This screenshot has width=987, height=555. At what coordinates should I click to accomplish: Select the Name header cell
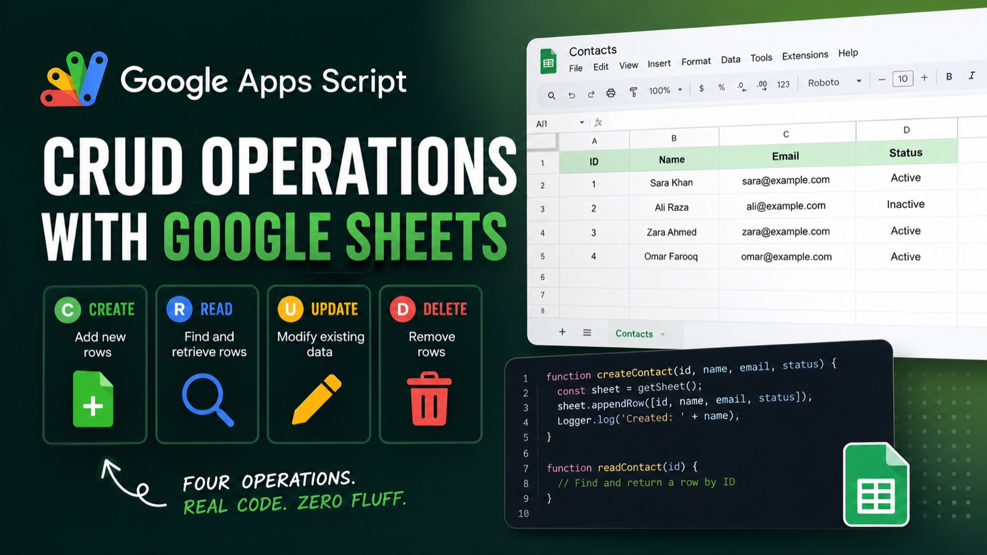(x=674, y=159)
